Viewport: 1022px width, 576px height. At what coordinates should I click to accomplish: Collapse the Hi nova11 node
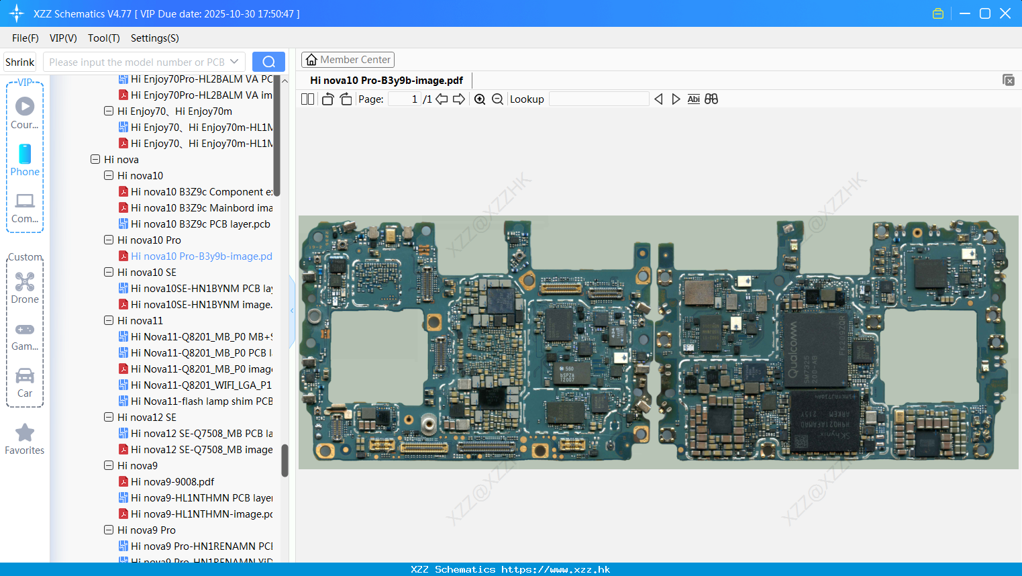click(x=109, y=320)
